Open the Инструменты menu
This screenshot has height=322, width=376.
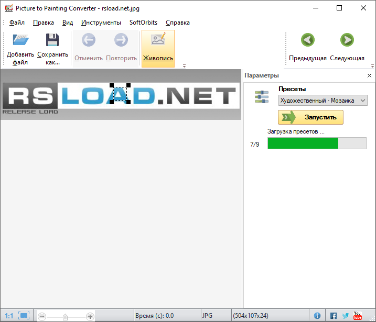click(x=101, y=23)
